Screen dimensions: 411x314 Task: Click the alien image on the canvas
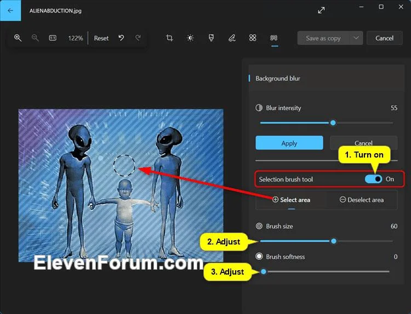click(121, 185)
